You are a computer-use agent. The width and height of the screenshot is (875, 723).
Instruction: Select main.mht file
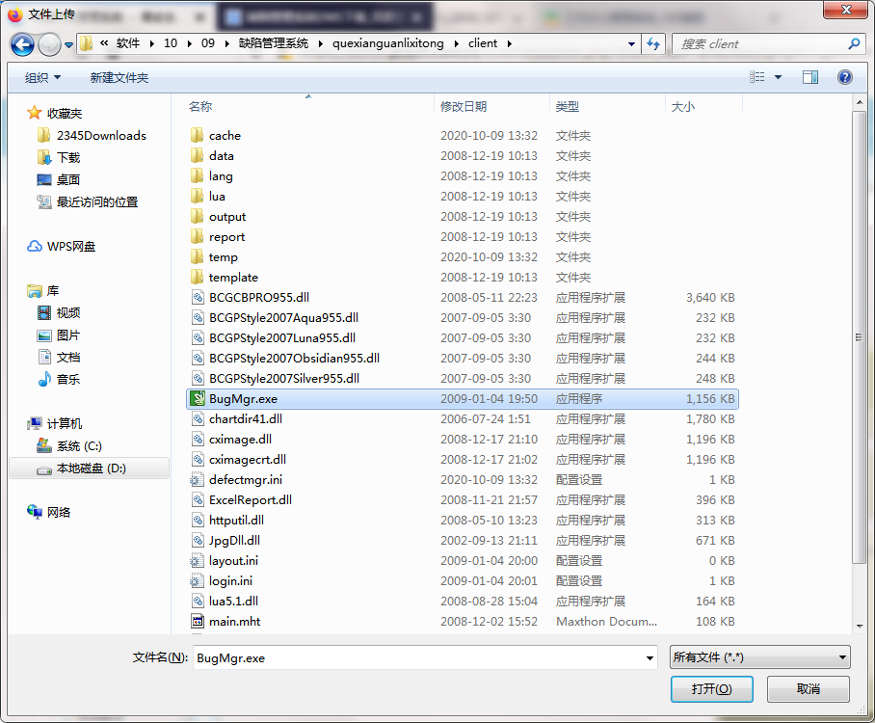click(x=234, y=622)
